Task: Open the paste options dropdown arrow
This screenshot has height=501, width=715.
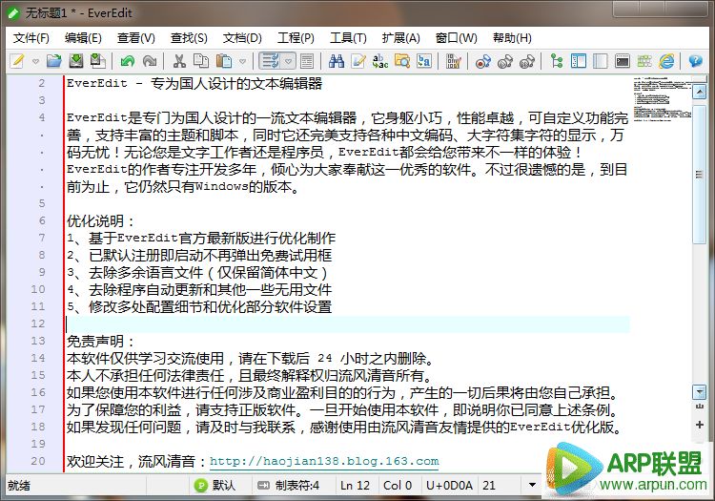Action: [242, 61]
